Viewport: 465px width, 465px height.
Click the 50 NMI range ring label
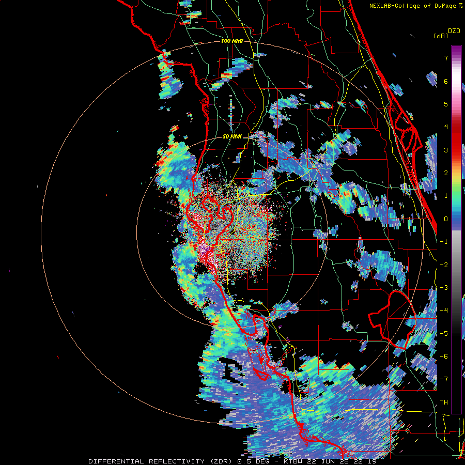pos(232,137)
